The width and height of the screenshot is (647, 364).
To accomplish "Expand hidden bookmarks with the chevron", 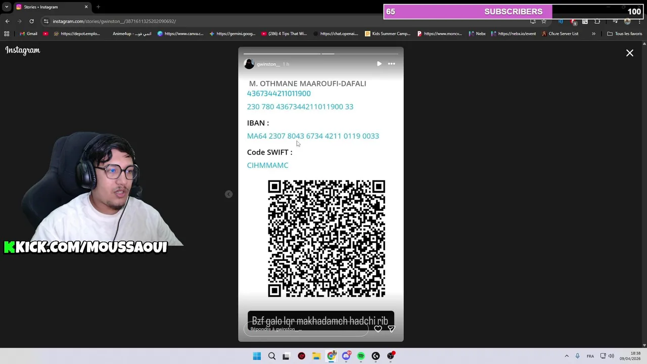I will 593,34.
